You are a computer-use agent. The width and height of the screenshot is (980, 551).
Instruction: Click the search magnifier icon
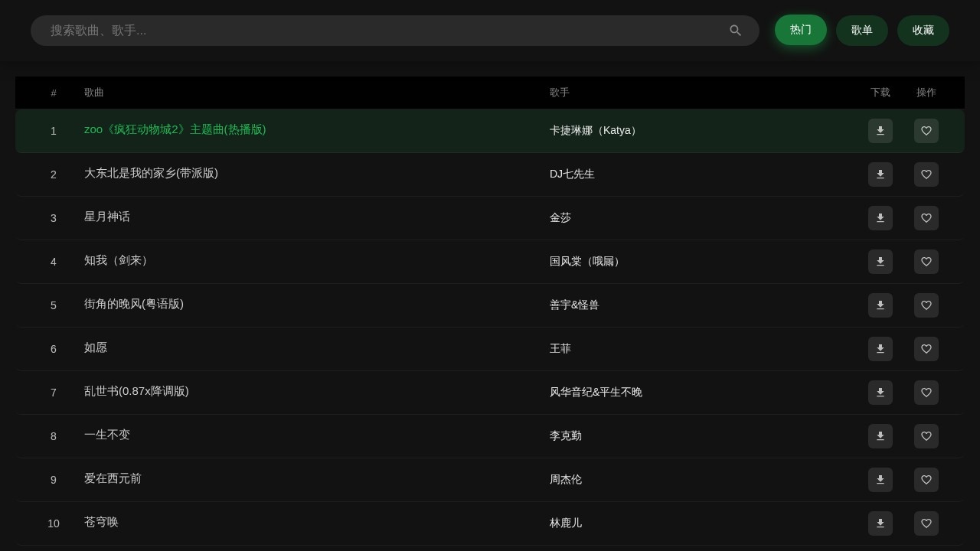coord(736,31)
